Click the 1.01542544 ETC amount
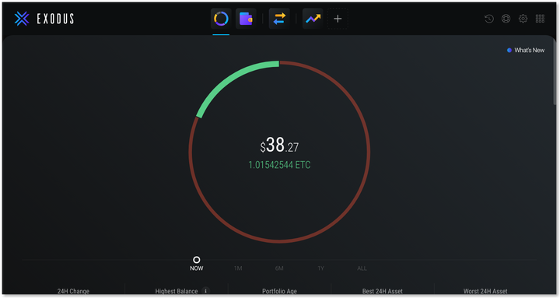The width and height of the screenshot is (560, 298). (x=279, y=165)
